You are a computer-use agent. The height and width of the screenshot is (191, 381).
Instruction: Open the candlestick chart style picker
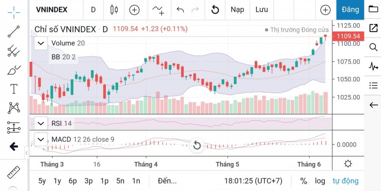tap(113, 10)
